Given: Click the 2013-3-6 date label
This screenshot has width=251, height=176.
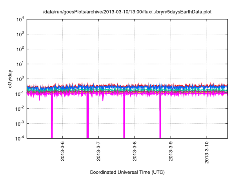Looking at the screenshot, I should 62,151.
